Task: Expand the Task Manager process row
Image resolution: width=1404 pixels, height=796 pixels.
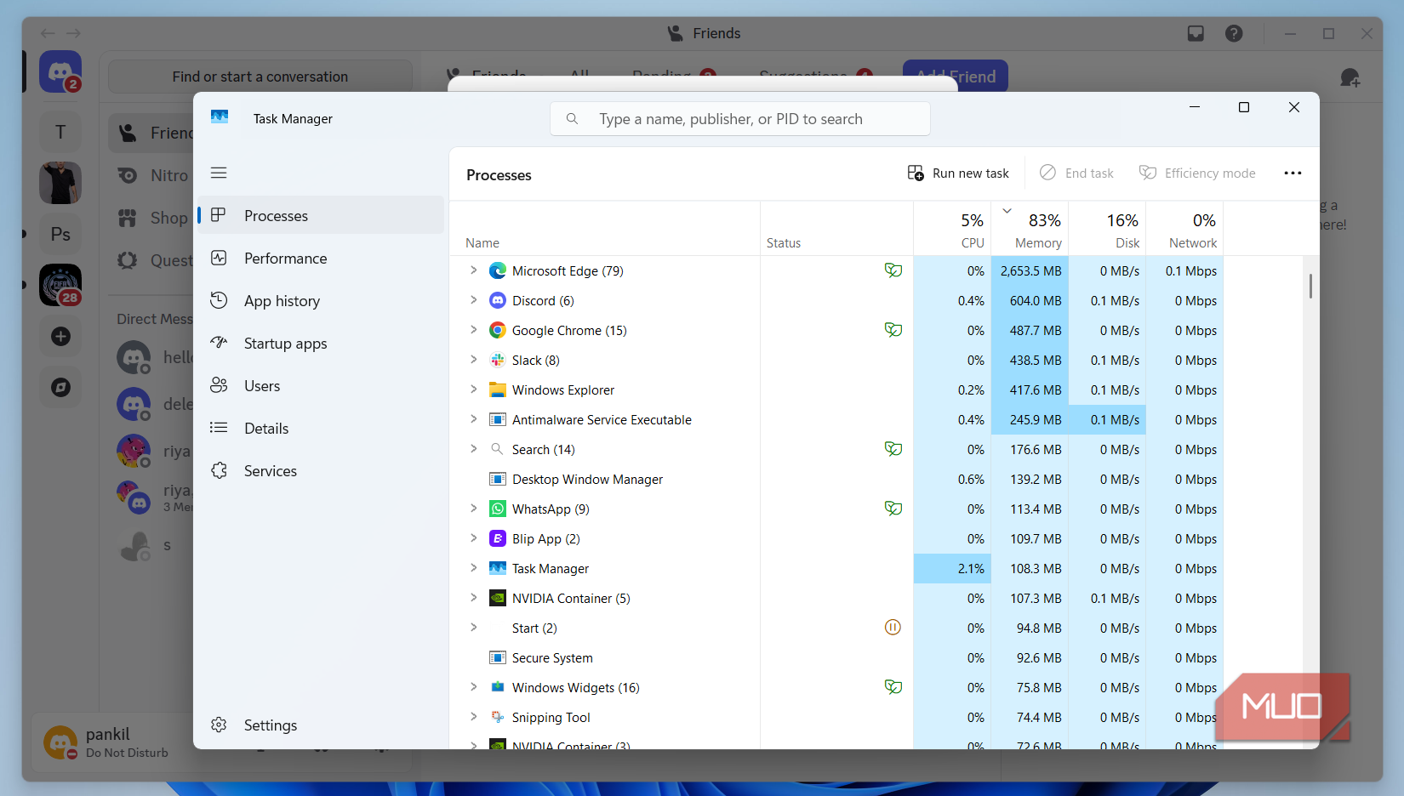Action: (x=474, y=568)
